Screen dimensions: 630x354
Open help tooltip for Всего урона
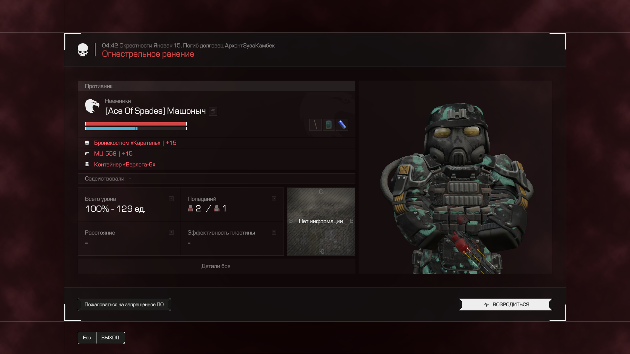pyautogui.click(x=171, y=199)
